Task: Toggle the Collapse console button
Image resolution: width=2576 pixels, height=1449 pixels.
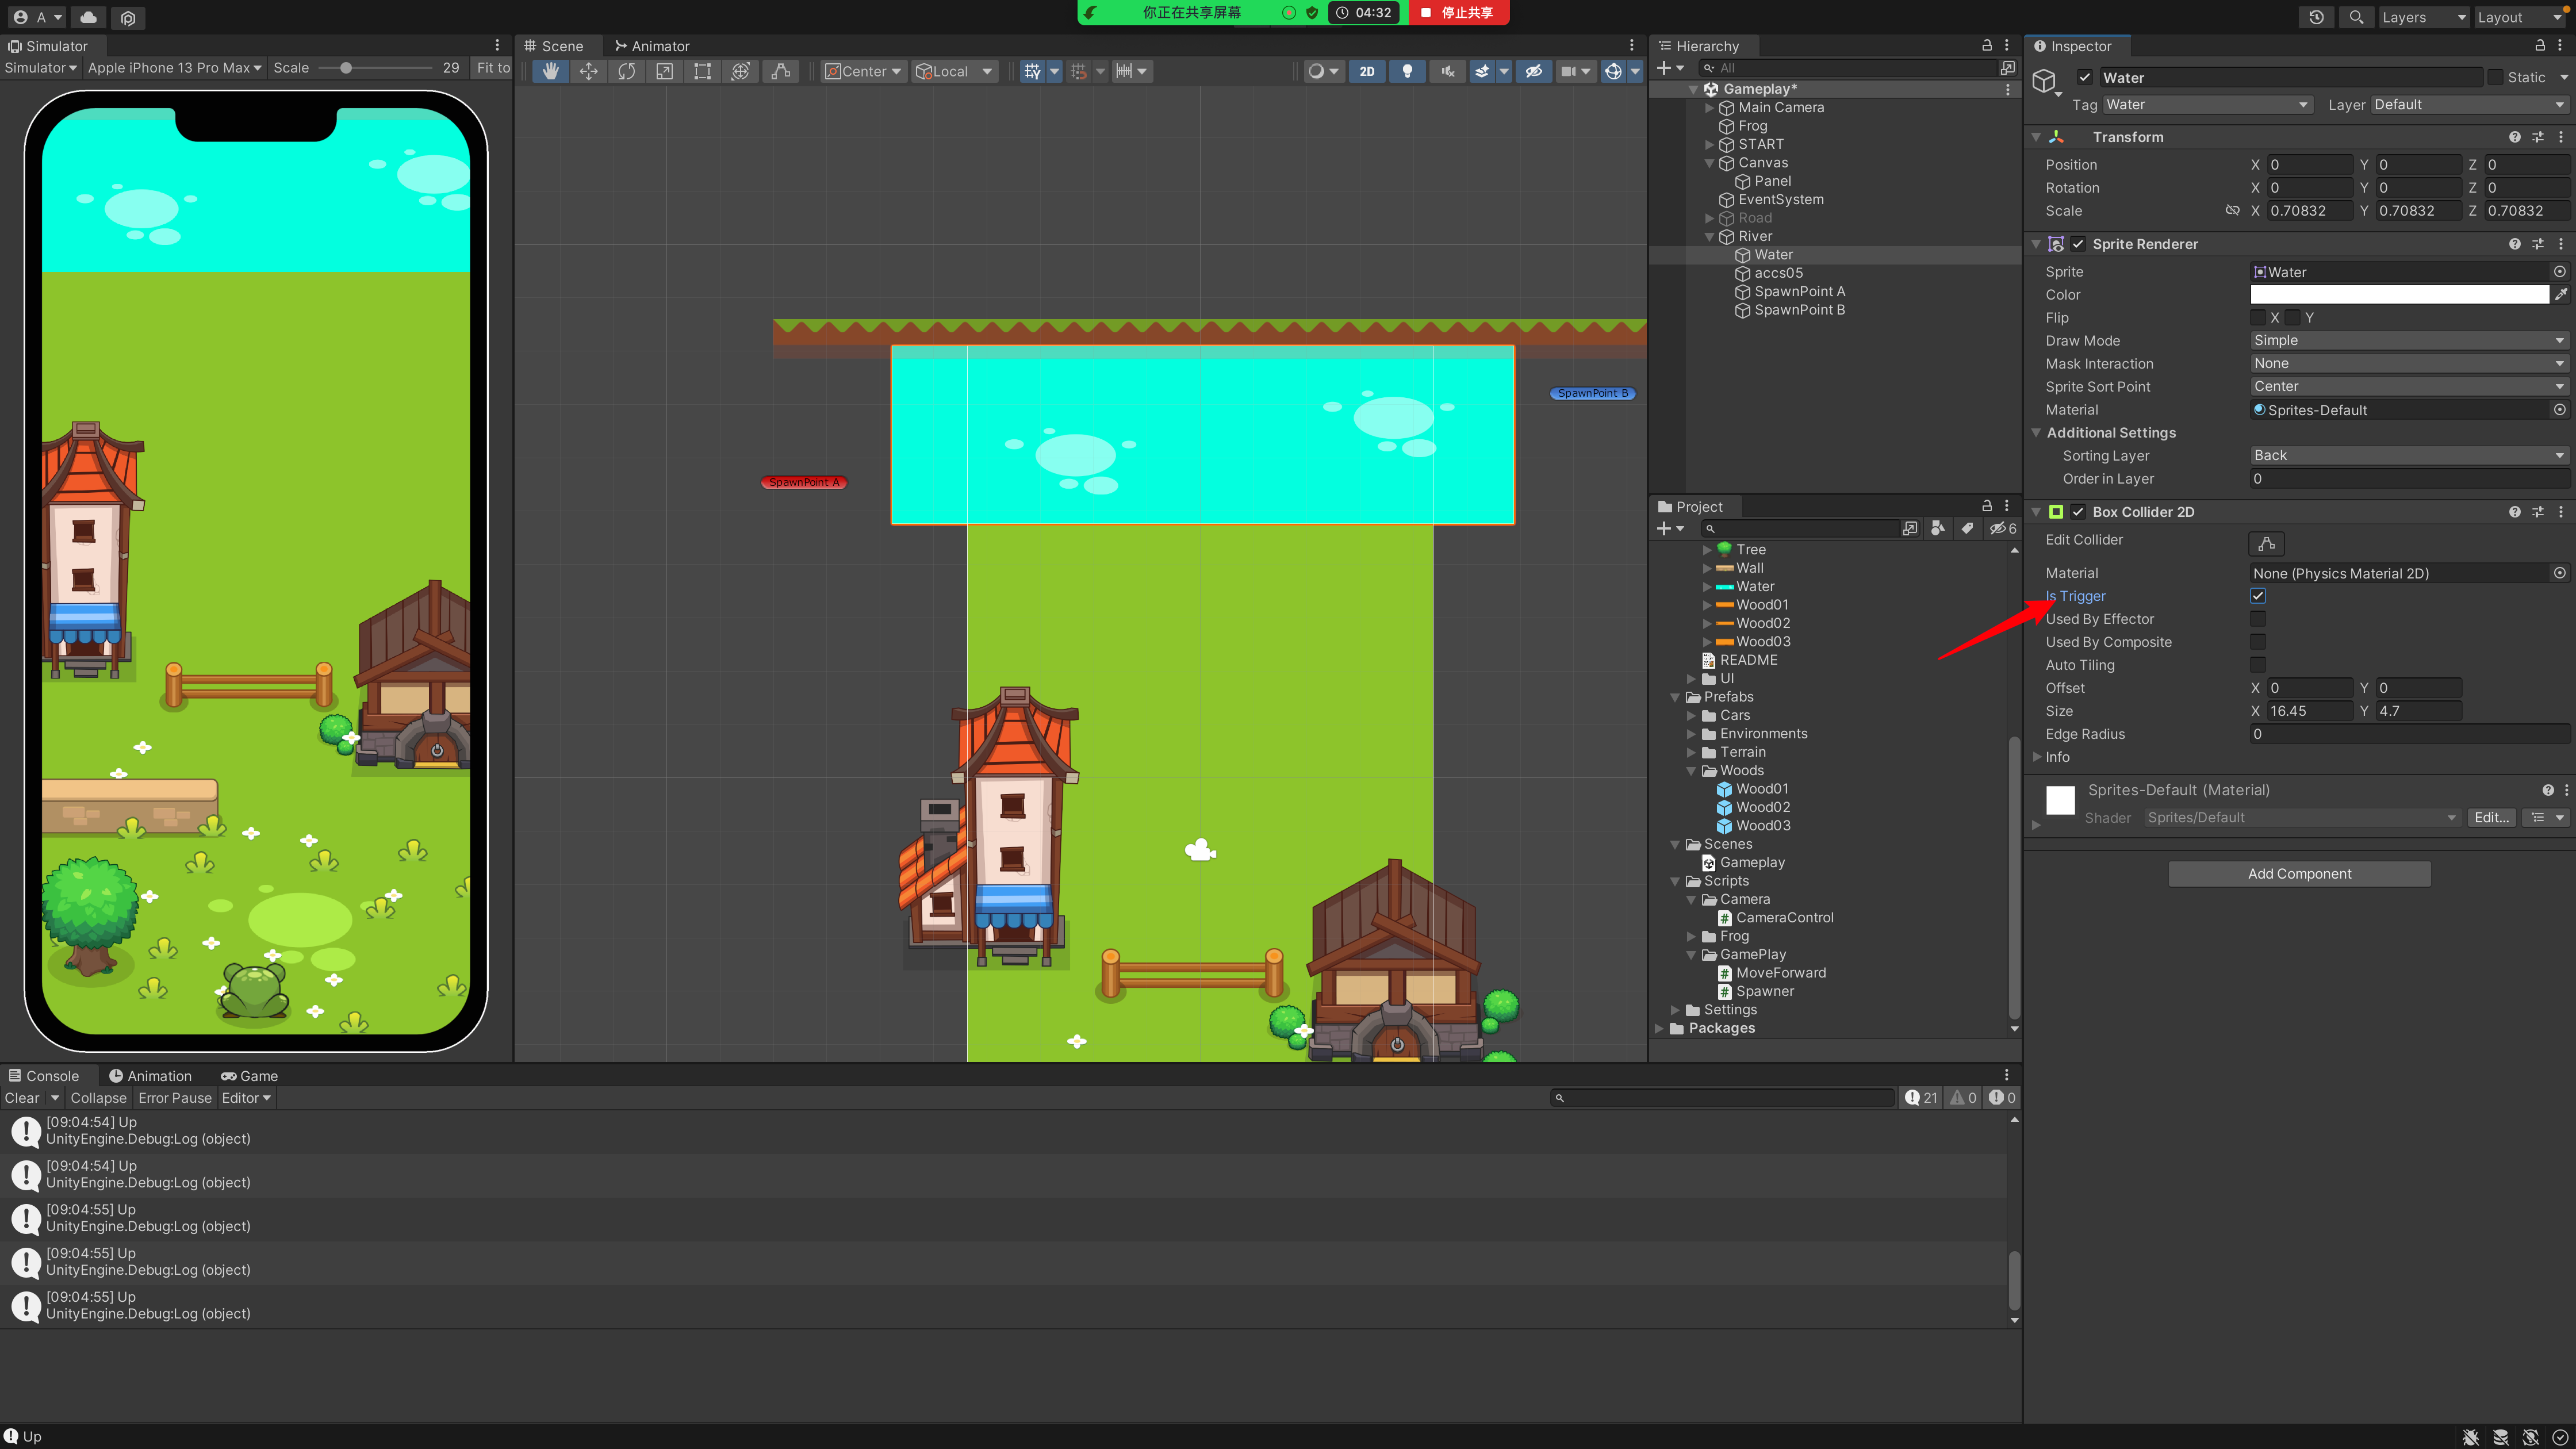Action: click(x=98, y=1098)
